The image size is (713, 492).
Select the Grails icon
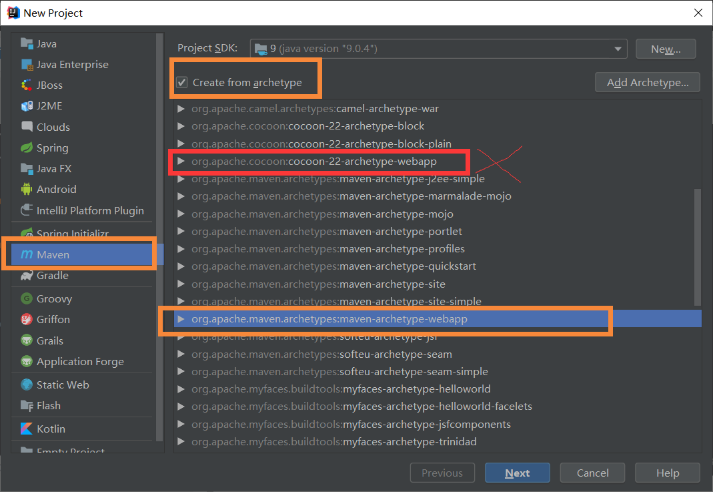click(x=27, y=340)
